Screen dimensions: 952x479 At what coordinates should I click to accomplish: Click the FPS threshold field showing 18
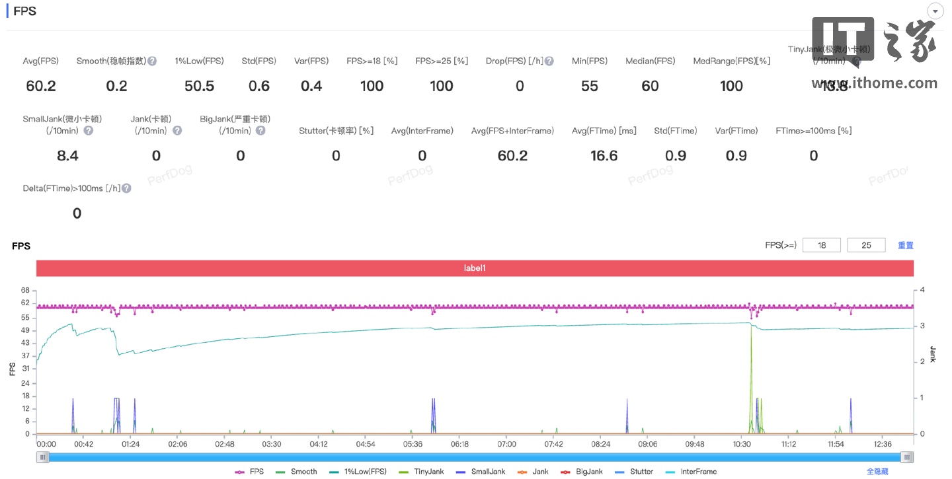tap(822, 245)
